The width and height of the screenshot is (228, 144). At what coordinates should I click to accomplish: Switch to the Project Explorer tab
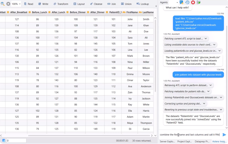(x=185, y=142)
